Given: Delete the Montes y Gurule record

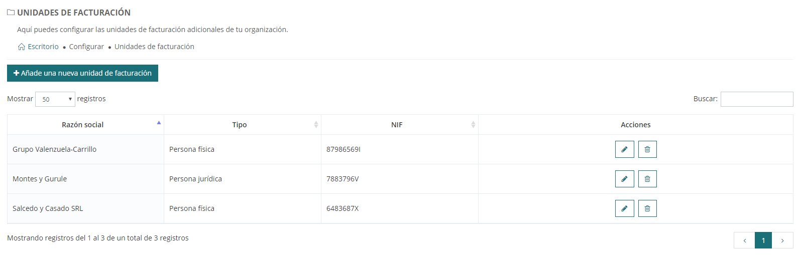Looking at the screenshot, I should coord(647,179).
